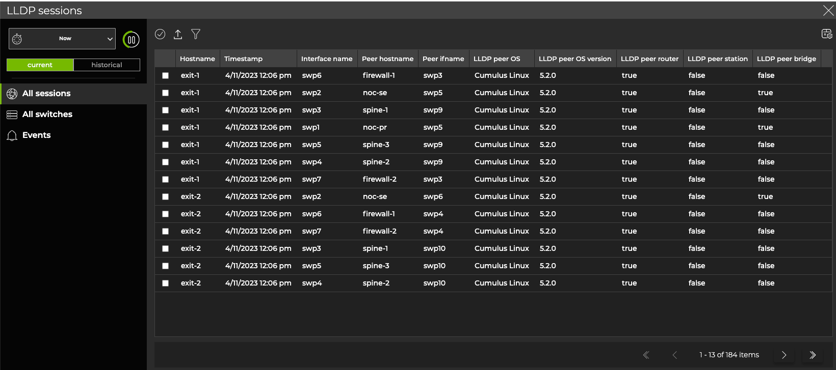Screen dimensions: 836x370
Task: Go to previous page arrow
Action: click(674, 355)
